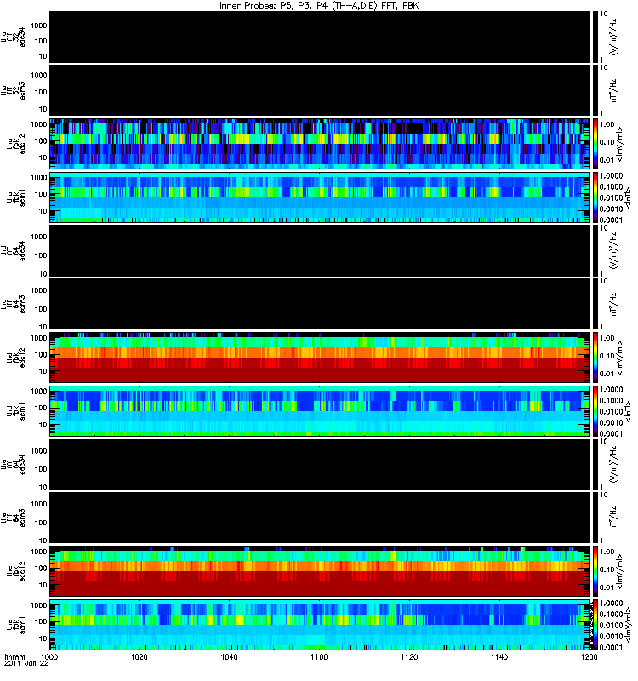This screenshot has height=681, width=638.
Task: Click the time axis label 1040
Action: 229,656
